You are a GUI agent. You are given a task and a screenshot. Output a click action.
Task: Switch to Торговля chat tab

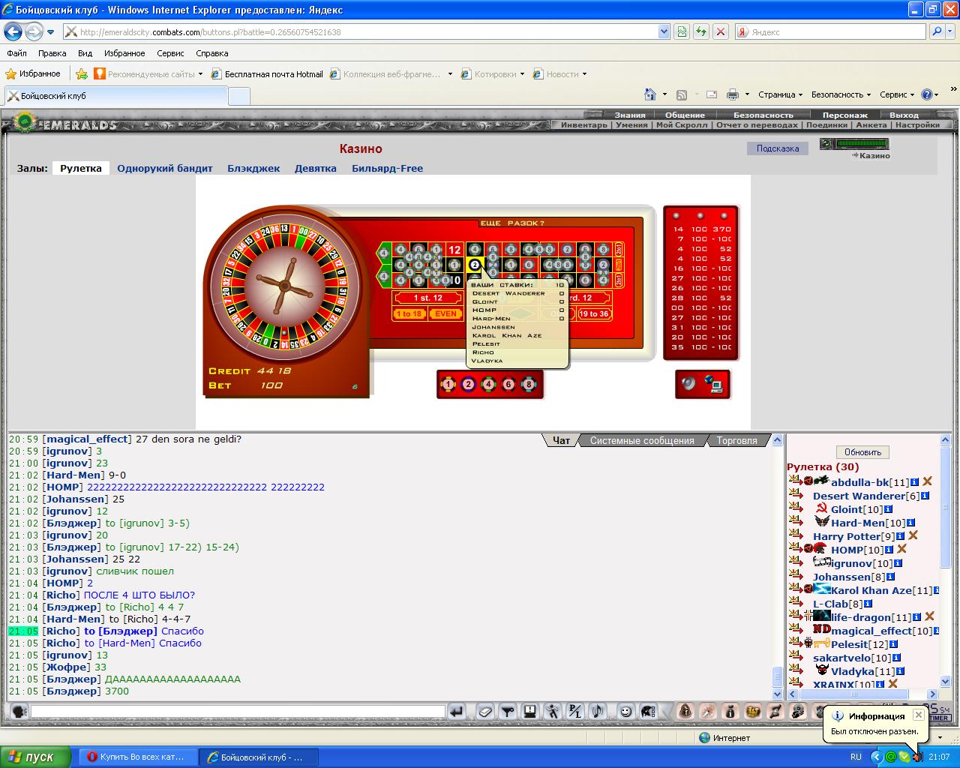[x=736, y=440]
